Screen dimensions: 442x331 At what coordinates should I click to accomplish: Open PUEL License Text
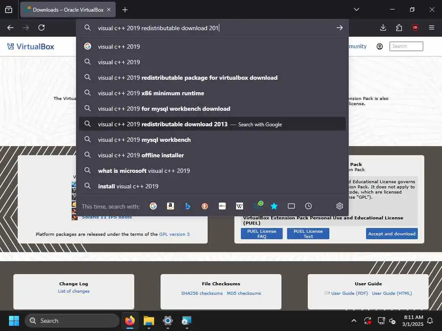click(x=308, y=234)
